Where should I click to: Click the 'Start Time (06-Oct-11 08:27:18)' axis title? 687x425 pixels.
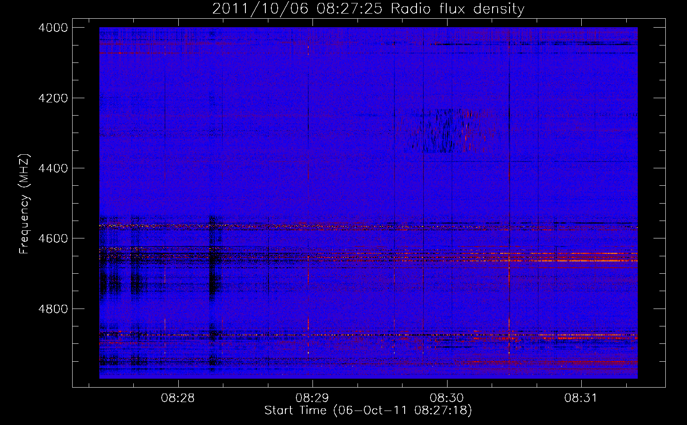click(x=368, y=411)
